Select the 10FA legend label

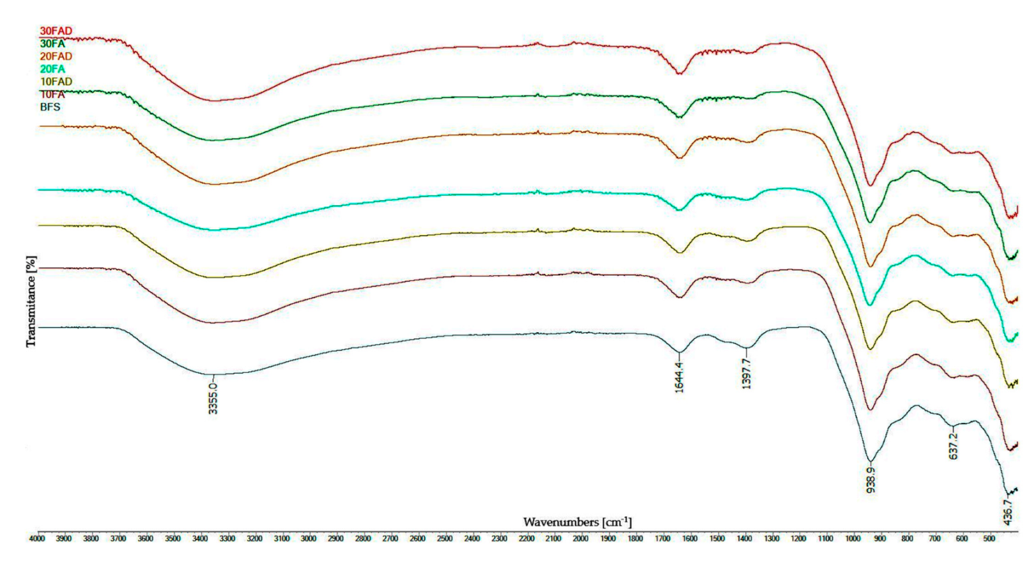point(52,95)
